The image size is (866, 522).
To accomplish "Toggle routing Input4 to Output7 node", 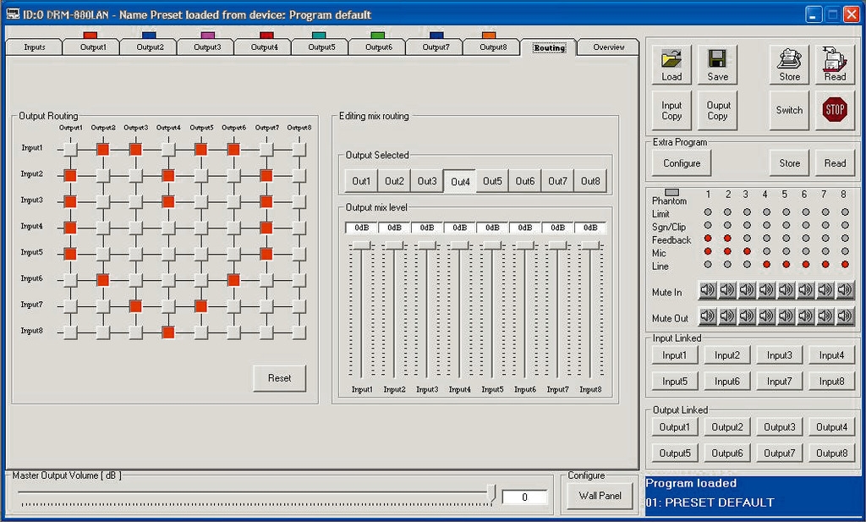I will click(266, 228).
